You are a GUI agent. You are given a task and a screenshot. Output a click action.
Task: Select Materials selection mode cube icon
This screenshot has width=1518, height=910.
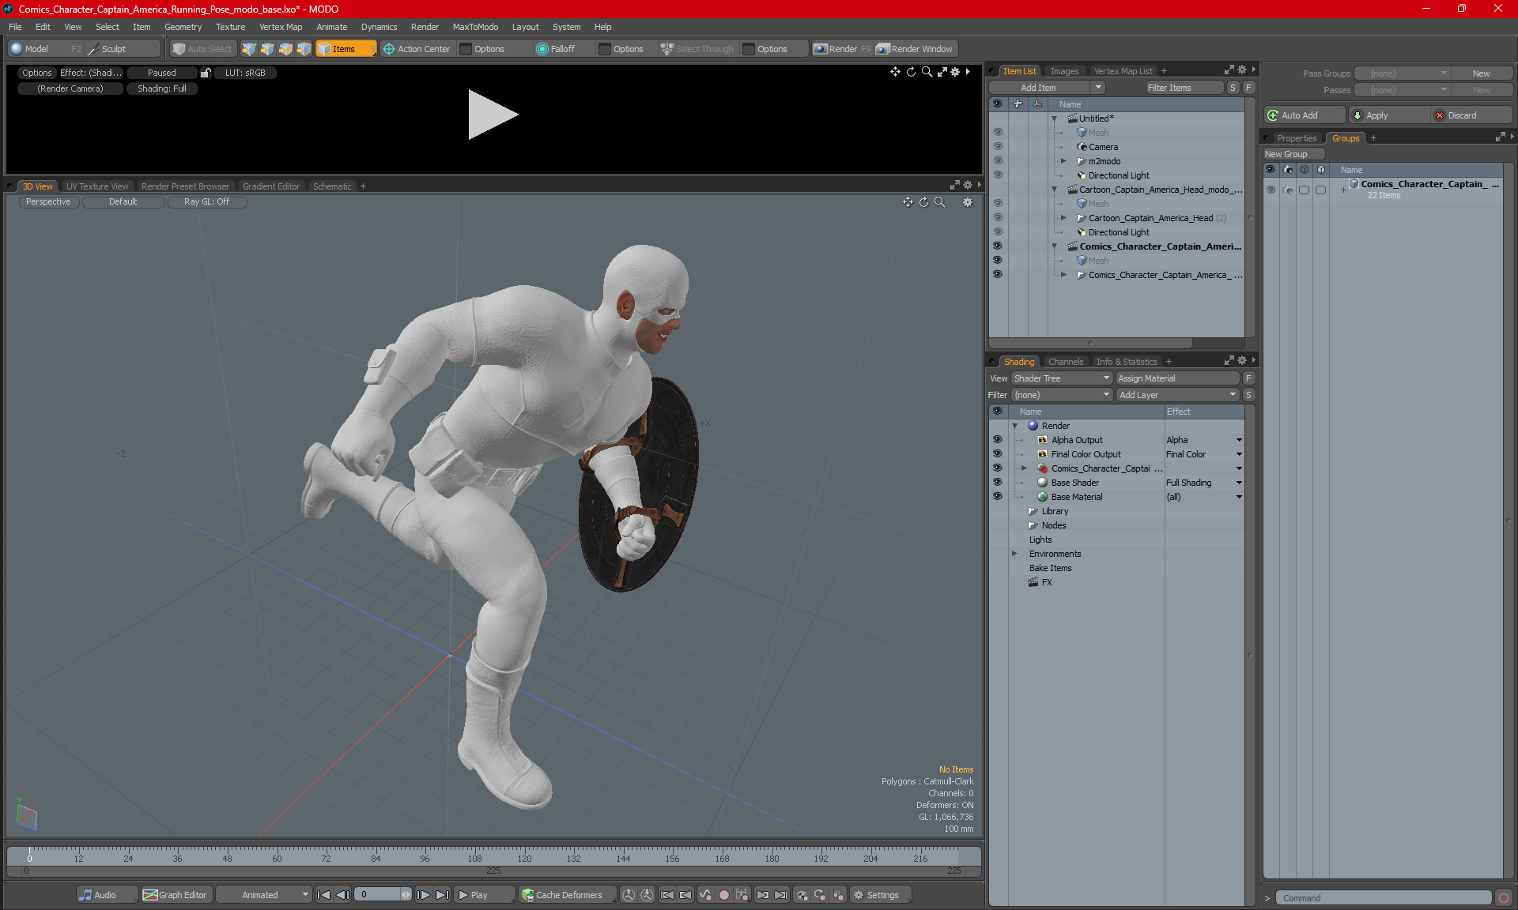304,49
